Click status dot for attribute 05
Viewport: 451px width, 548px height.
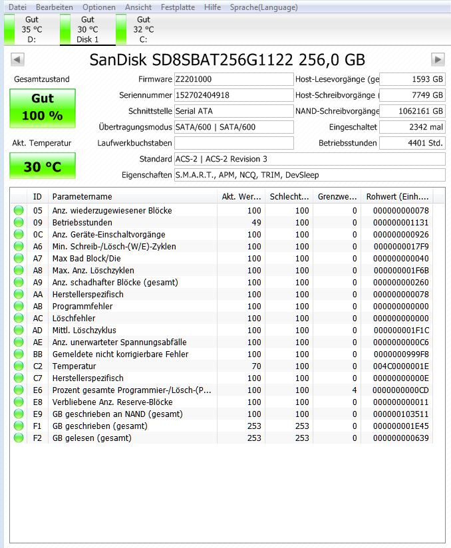(x=19, y=210)
